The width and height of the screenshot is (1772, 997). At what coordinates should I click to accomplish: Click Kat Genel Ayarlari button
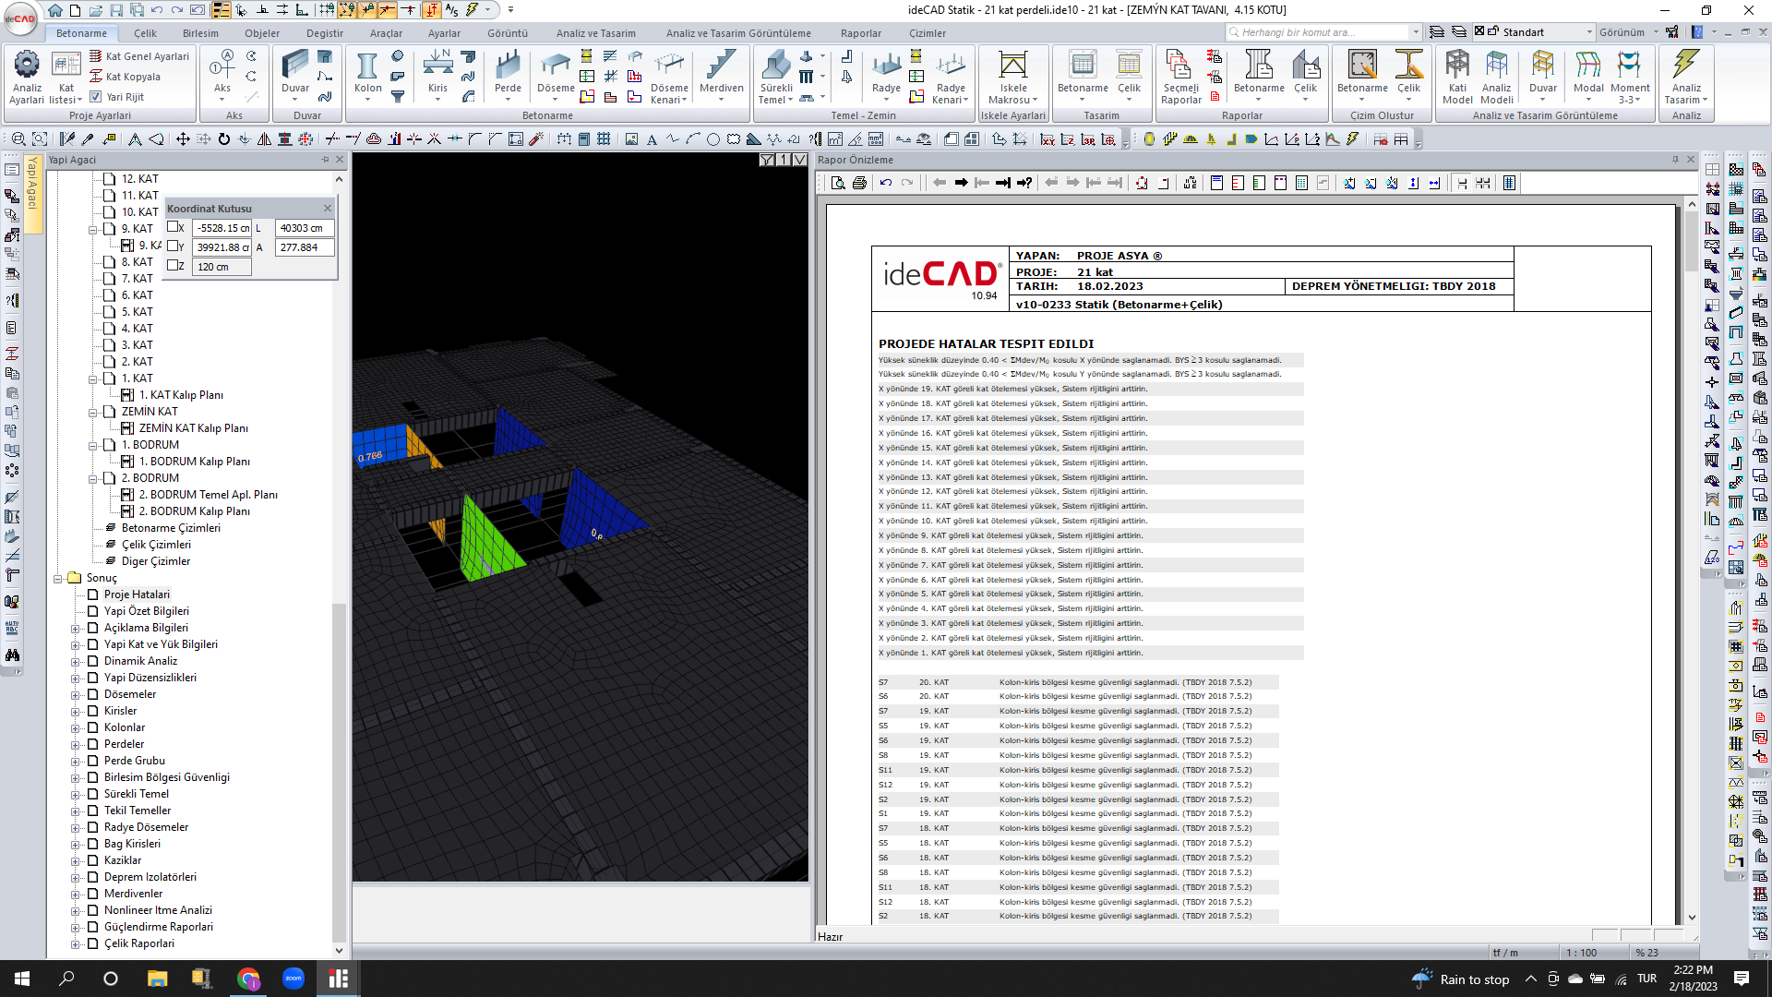[139, 56]
